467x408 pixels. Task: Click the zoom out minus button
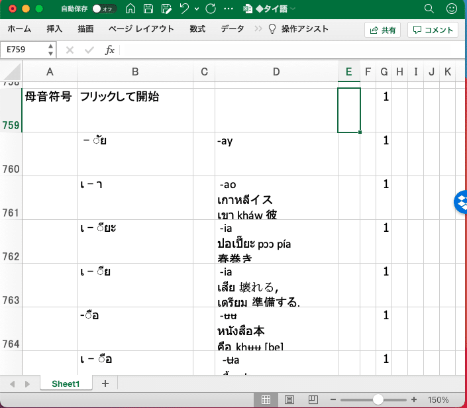[333, 399]
